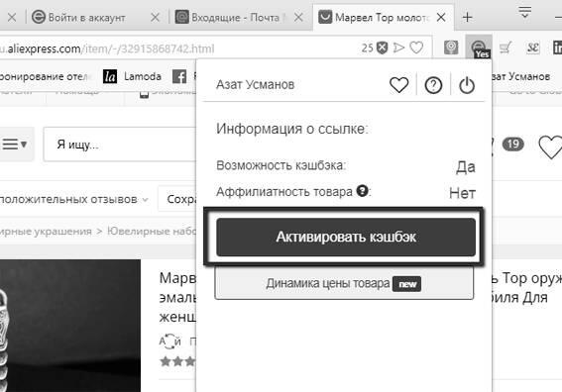Open a new tab with the plus button

pos(468,17)
